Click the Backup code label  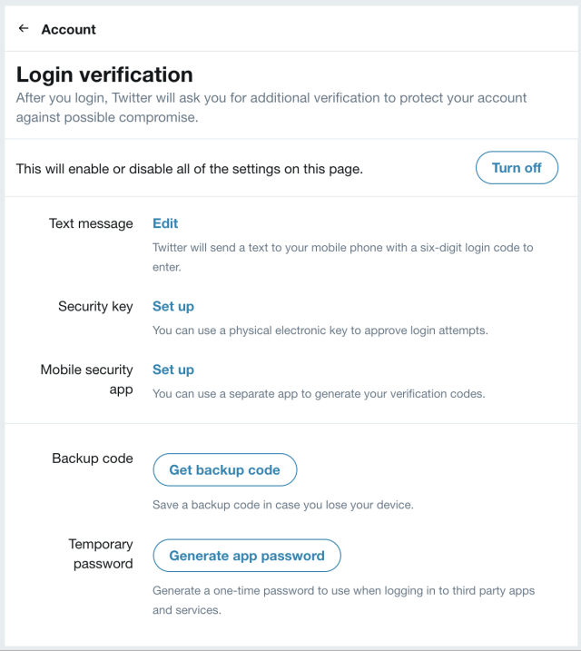93,459
